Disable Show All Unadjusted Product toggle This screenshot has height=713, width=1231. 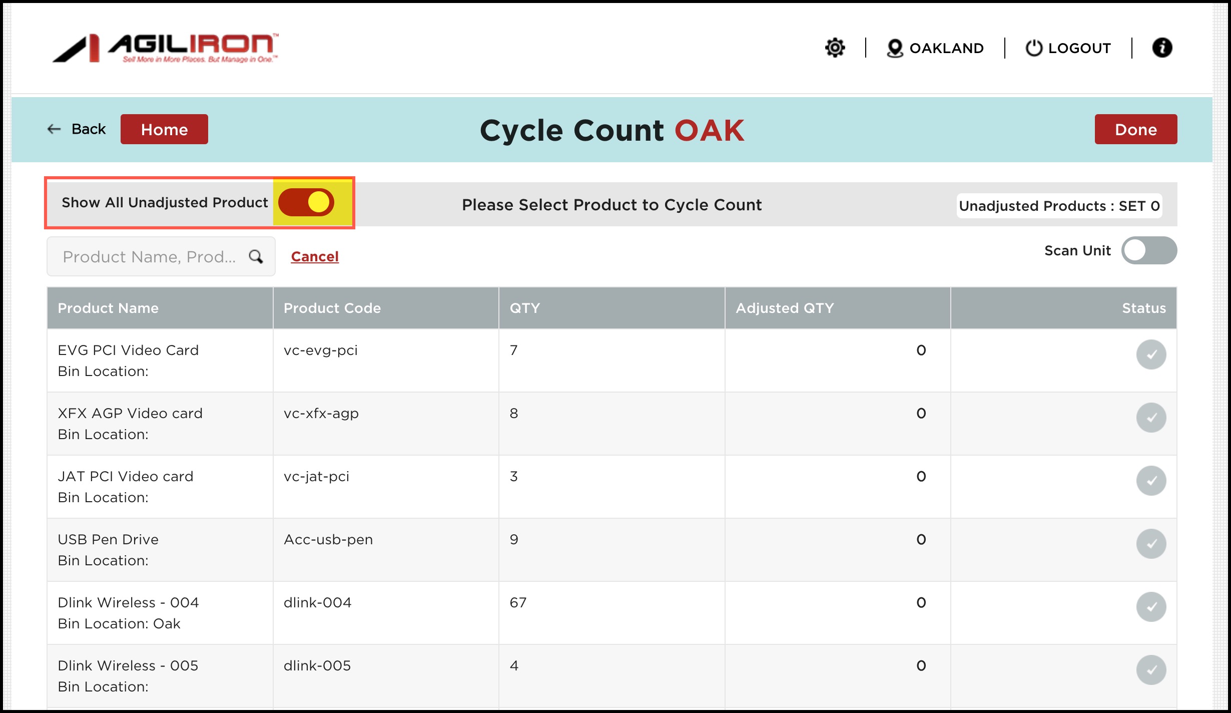[306, 202]
